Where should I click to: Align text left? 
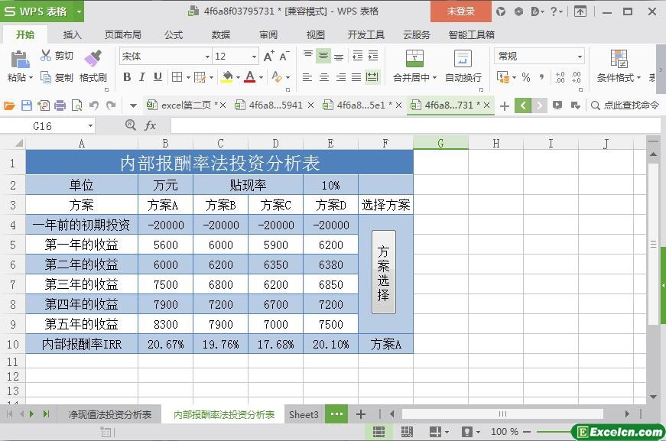coord(307,77)
